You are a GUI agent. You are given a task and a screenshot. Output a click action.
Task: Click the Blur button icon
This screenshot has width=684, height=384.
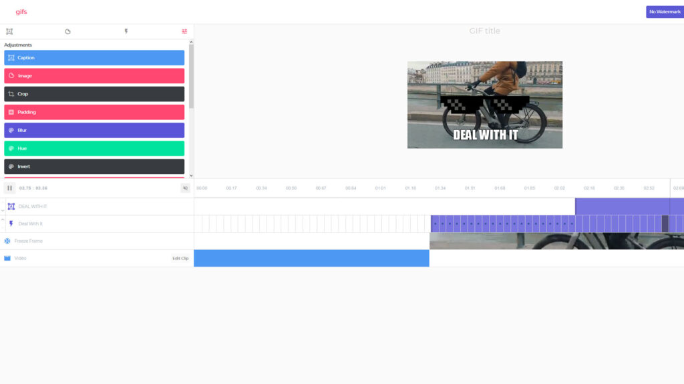pos(11,130)
